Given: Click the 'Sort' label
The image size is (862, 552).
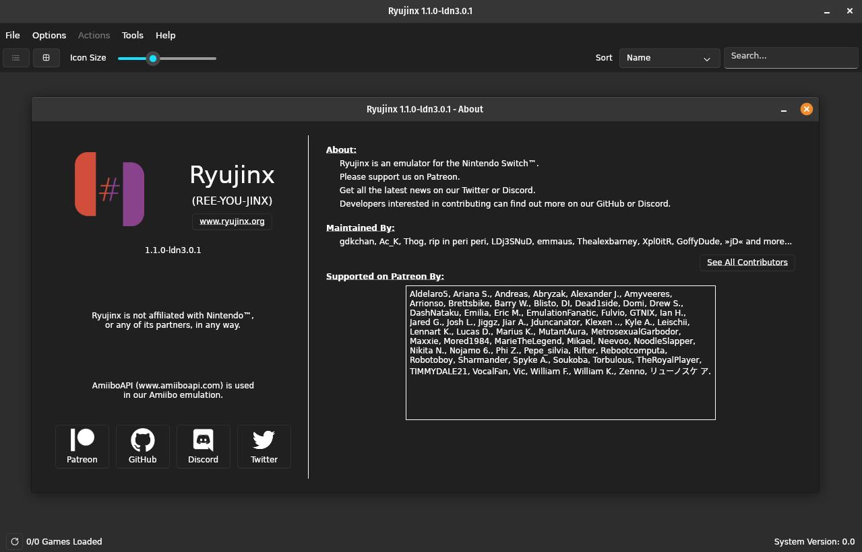Looking at the screenshot, I should point(604,58).
